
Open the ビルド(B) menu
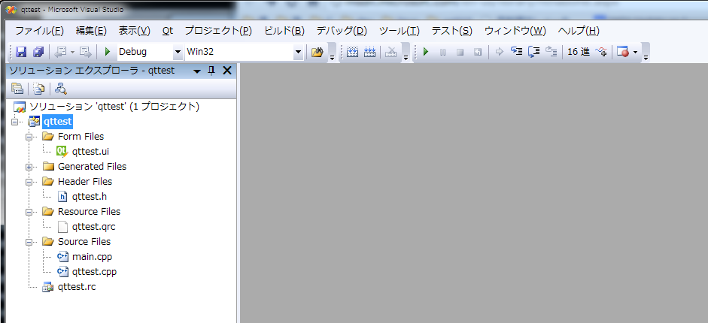pos(284,31)
